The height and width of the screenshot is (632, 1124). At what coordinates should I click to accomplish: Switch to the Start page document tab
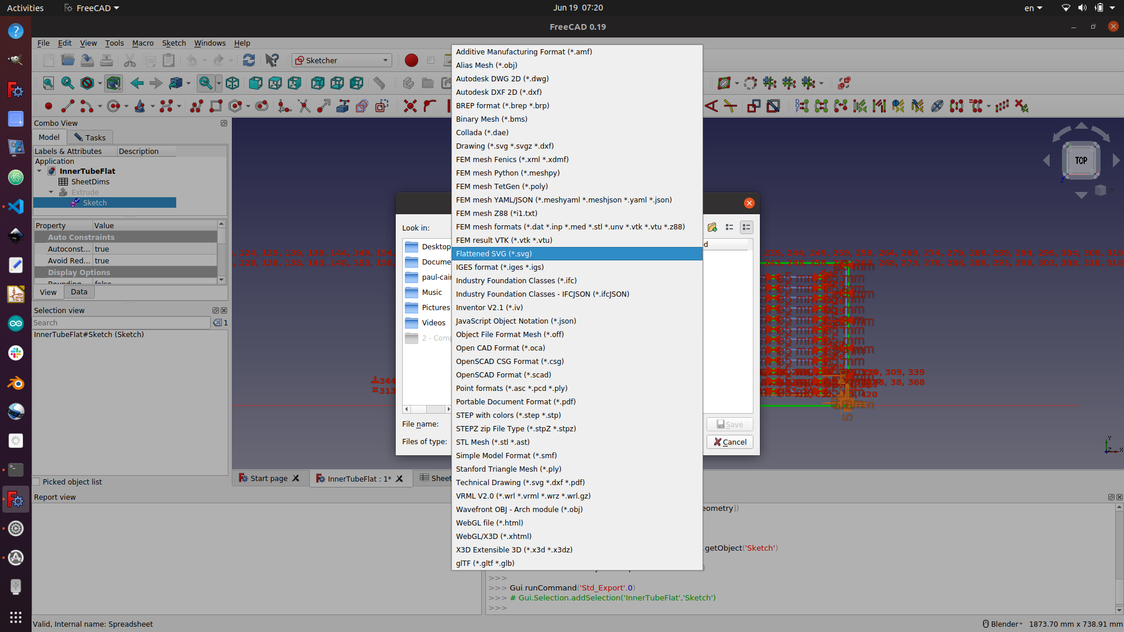269,479
